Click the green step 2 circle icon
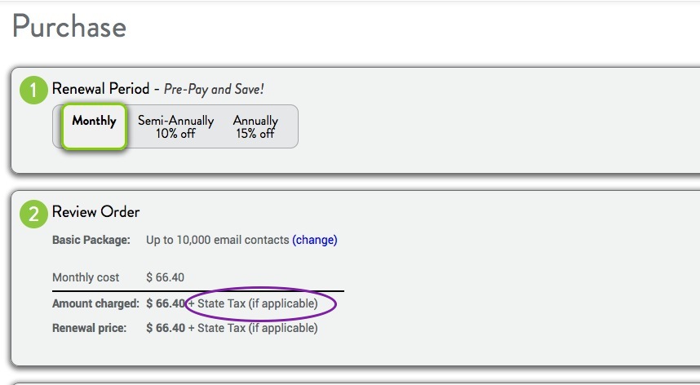The height and width of the screenshot is (385, 700). tap(33, 215)
